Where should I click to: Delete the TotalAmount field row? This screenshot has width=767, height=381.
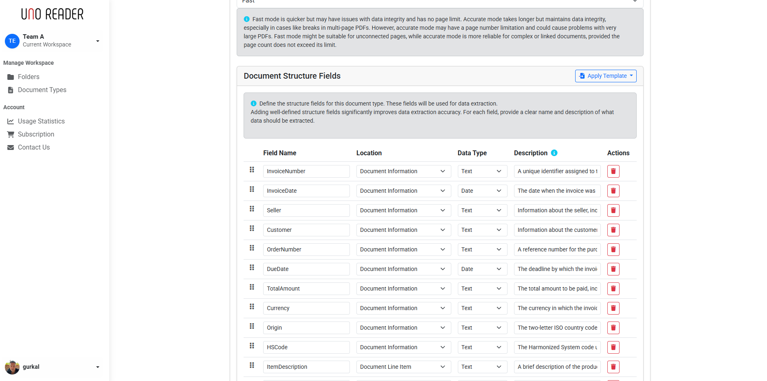pyautogui.click(x=613, y=289)
